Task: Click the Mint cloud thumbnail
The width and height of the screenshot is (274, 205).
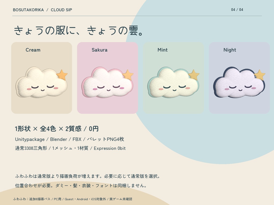Action: [173, 82]
